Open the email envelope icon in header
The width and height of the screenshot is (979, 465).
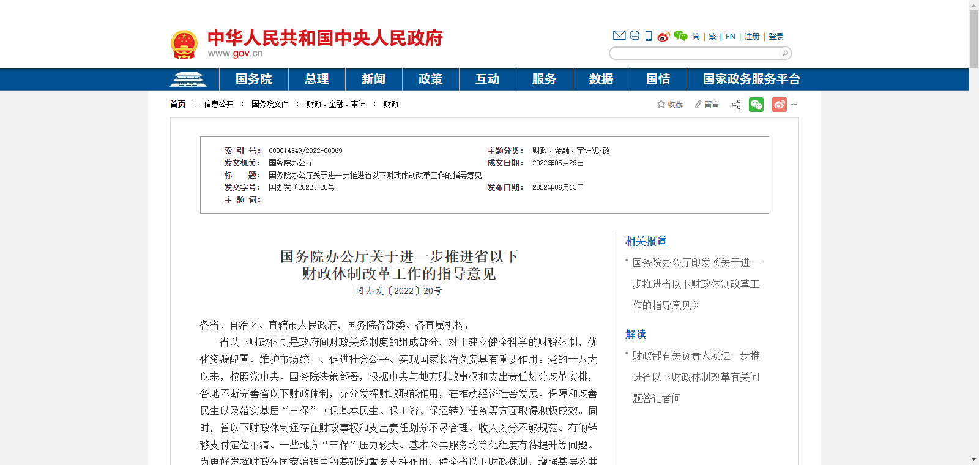pos(619,35)
